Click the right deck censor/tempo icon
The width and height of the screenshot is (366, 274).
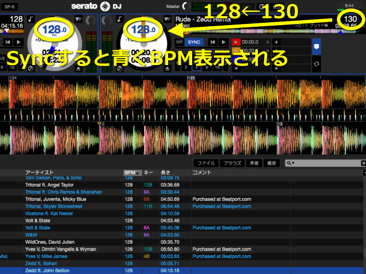(x=120, y=68)
